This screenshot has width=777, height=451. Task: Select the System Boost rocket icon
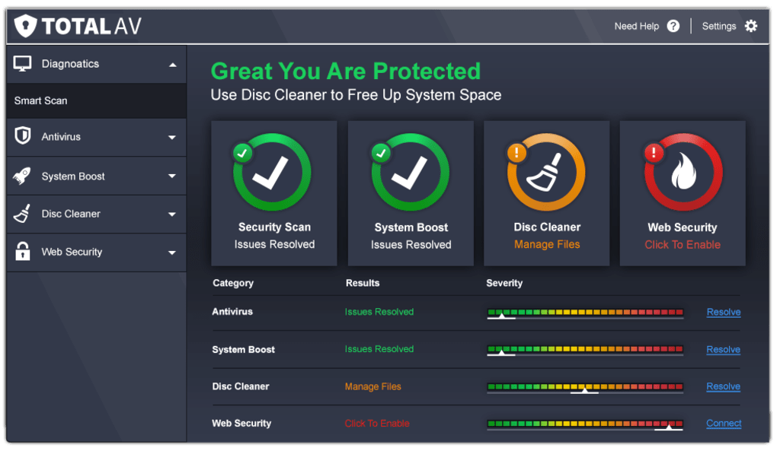coord(22,176)
